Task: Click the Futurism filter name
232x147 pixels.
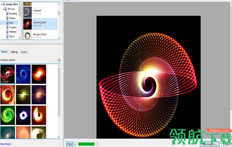Action: coord(37,11)
